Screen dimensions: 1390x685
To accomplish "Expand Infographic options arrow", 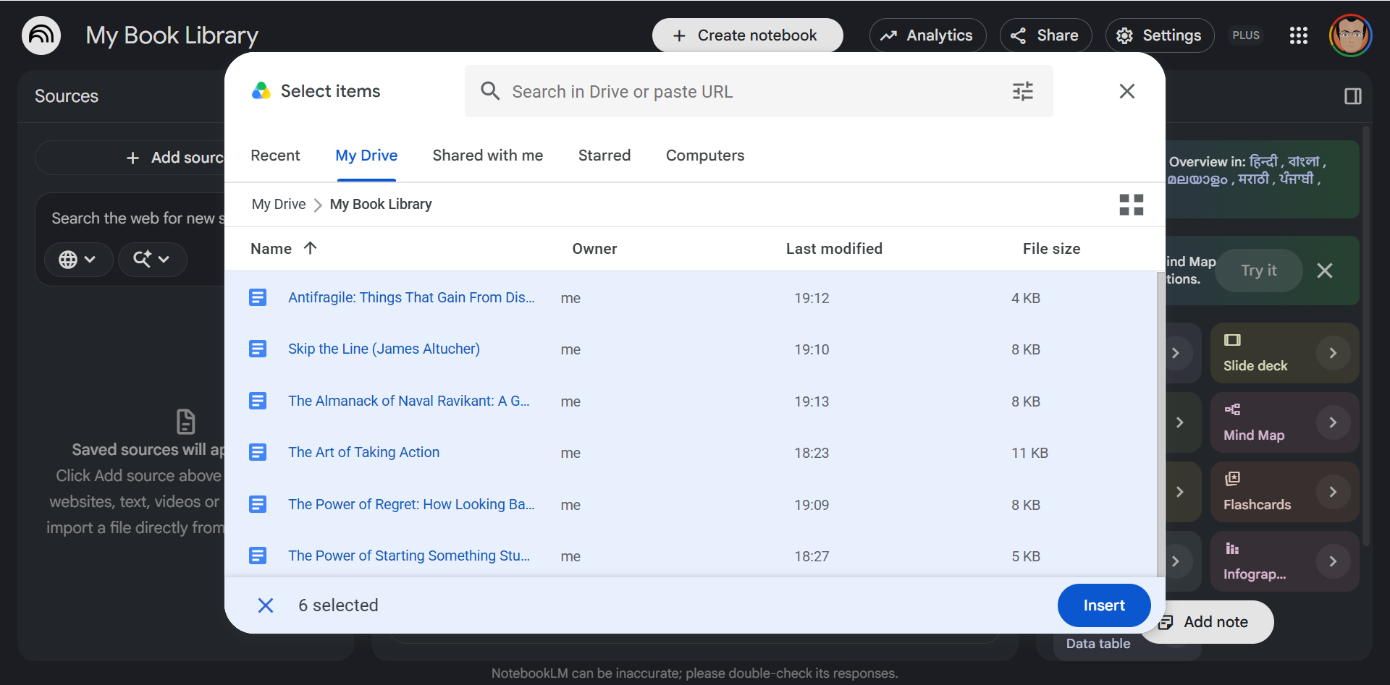I will pos(1333,561).
